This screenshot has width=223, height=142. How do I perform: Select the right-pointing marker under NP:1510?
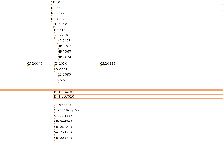[x=54, y=27]
